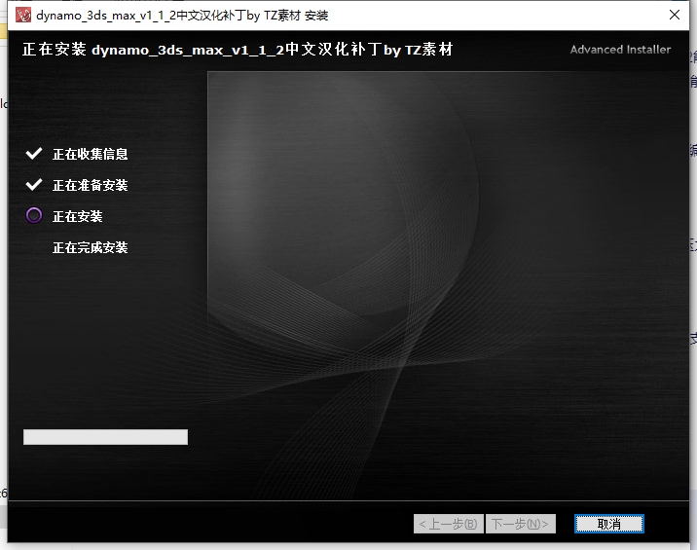697x550 pixels.
Task: Click the heading 正在安装 dynamo_3ds_max 中文汉化补丁
Action: click(238, 50)
